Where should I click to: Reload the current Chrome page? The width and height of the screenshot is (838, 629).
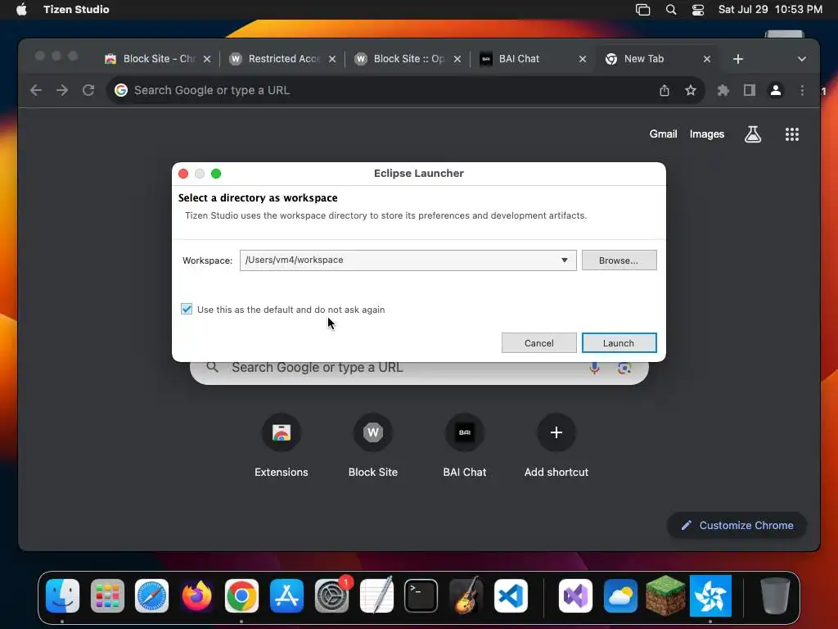click(x=88, y=90)
